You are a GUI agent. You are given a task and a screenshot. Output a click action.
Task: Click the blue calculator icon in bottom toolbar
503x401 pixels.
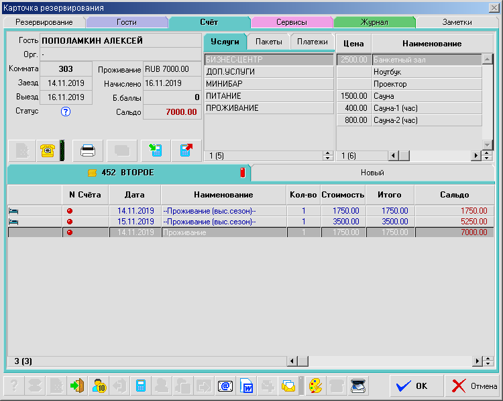click(x=141, y=386)
